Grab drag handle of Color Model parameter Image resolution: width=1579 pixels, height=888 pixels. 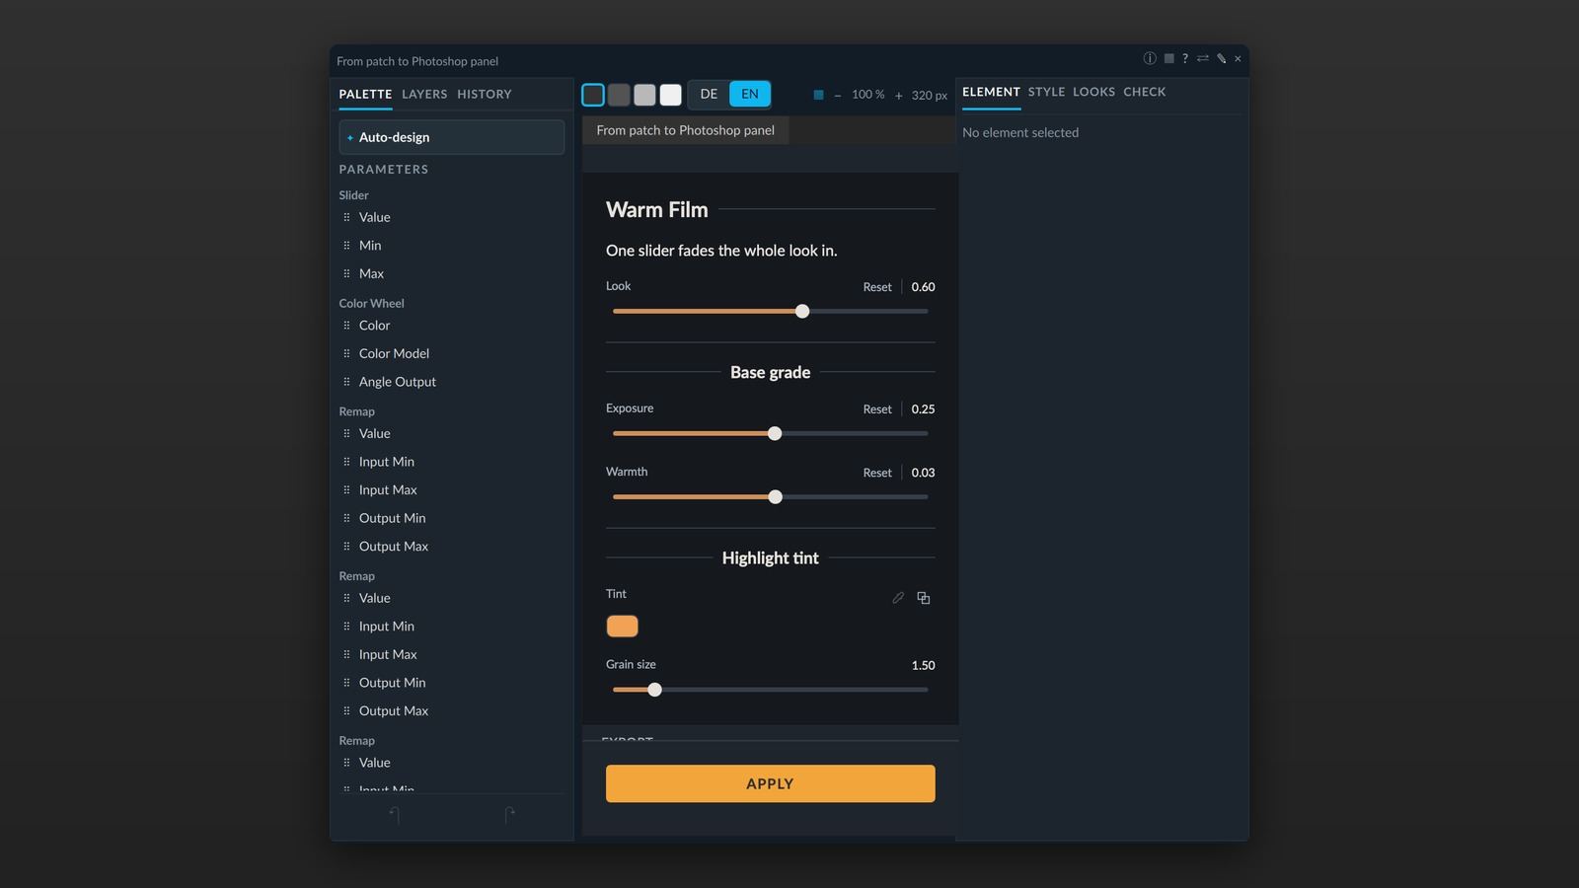(x=346, y=353)
